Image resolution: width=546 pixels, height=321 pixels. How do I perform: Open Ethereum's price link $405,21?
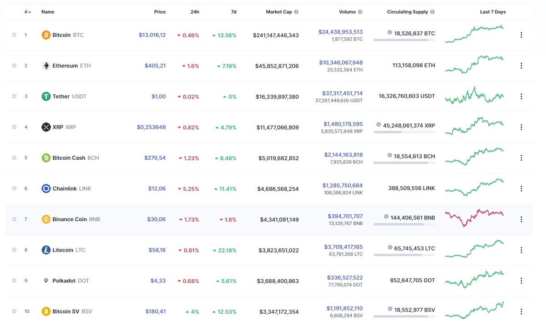pos(155,65)
